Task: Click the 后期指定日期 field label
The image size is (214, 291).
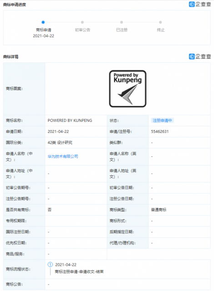Action: pos(122,232)
